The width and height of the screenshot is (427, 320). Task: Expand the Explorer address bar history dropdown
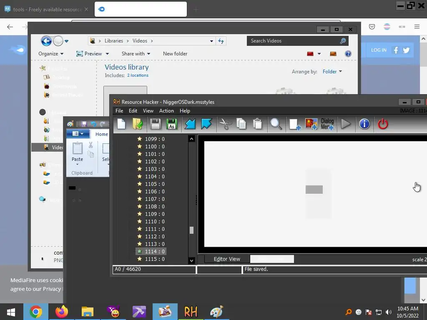point(211,41)
